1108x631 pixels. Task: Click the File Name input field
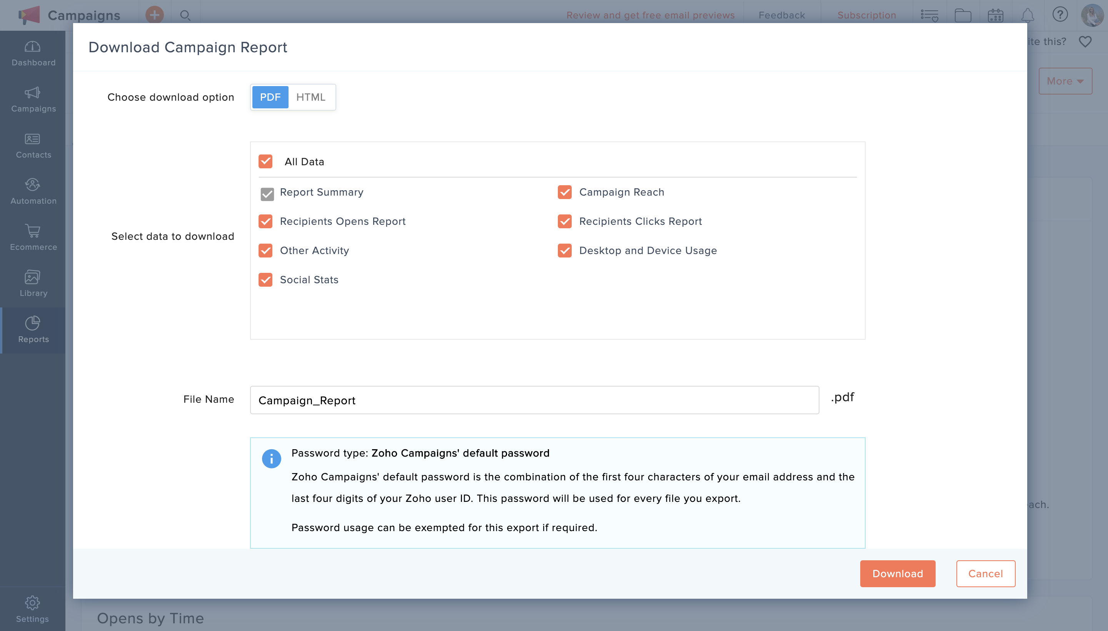(534, 400)
